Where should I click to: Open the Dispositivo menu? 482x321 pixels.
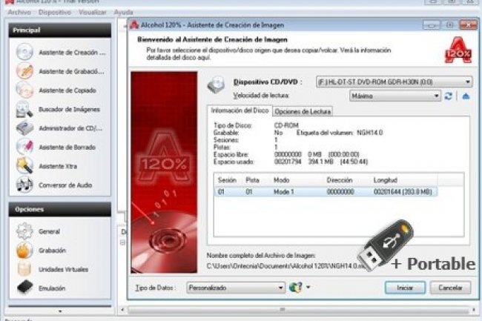(x=55, y=13)
